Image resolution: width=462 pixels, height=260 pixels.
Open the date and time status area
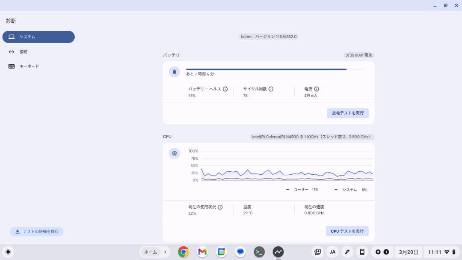tap(409, 252)
